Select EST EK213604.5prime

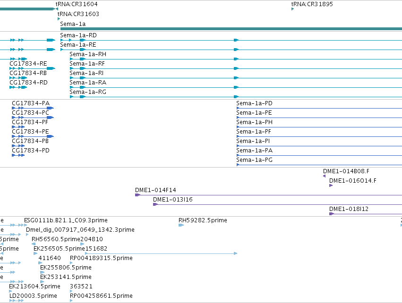pos(34,286)
